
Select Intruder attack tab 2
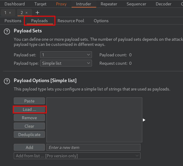[x=22, y=13]
